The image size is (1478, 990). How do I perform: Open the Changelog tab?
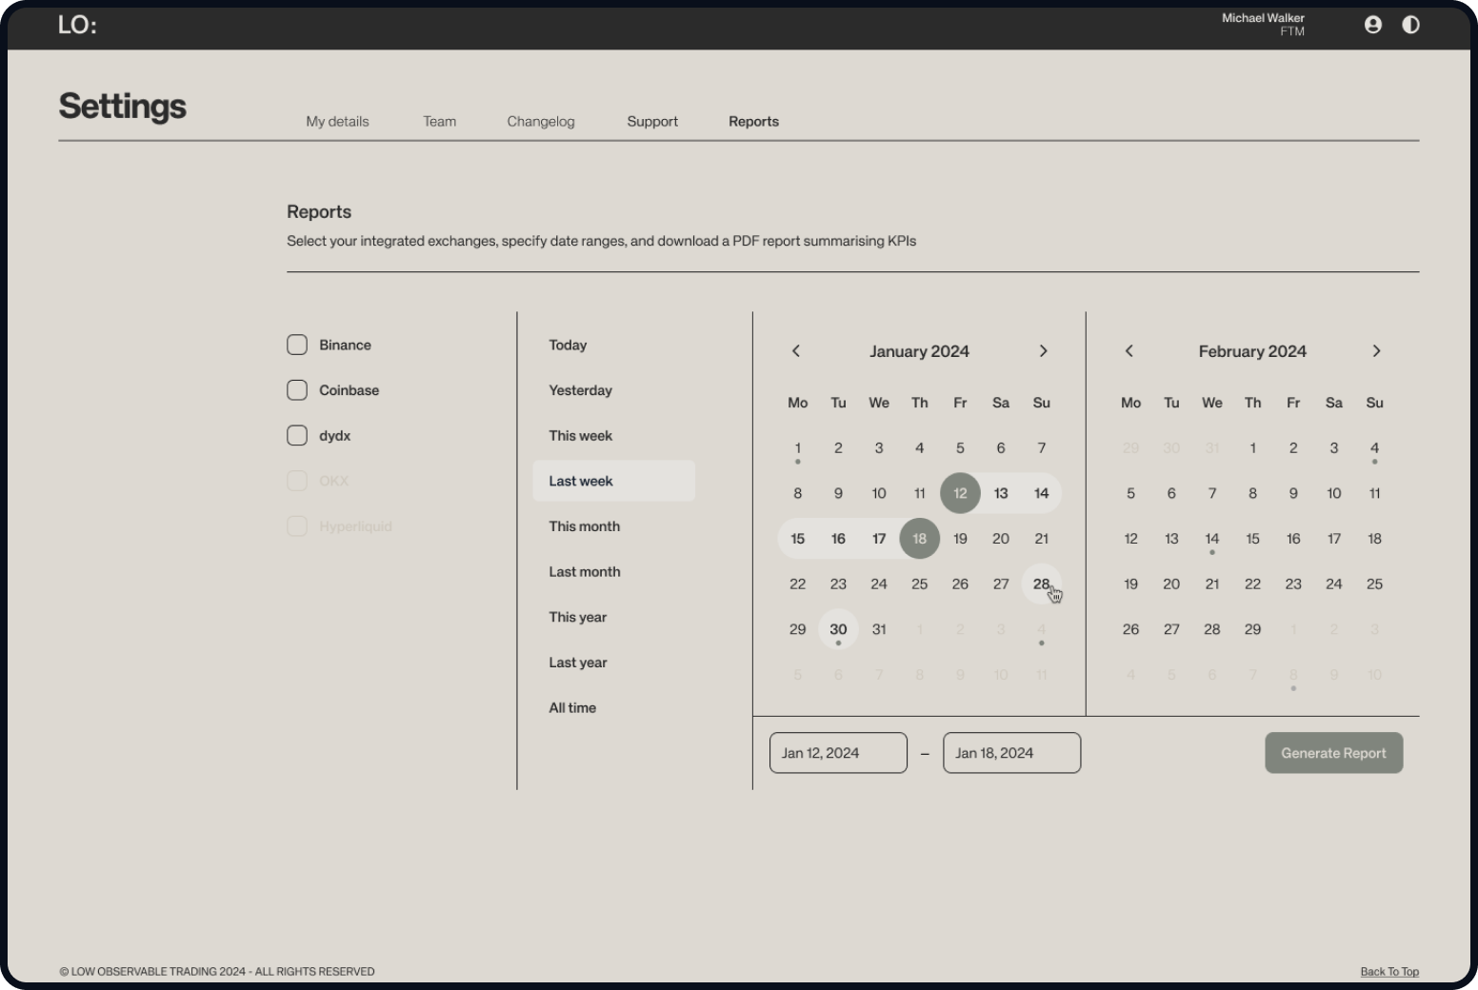(x=541, y=122)
